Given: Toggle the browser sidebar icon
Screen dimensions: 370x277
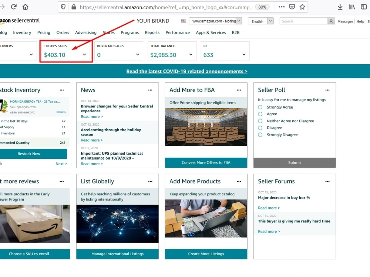Looking at the screenshot, I should point(364,7).
